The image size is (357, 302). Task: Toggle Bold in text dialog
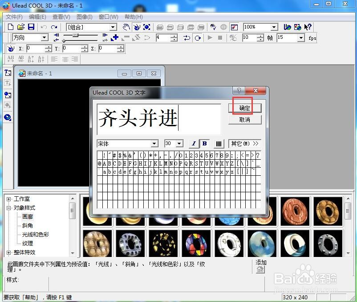pos(205,144)
